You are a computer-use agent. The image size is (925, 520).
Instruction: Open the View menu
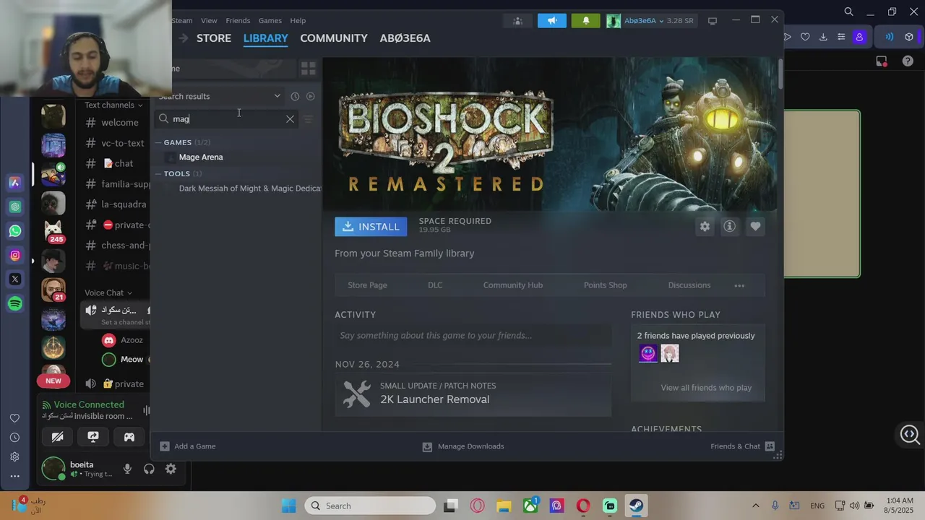click(x=209, y=21)
